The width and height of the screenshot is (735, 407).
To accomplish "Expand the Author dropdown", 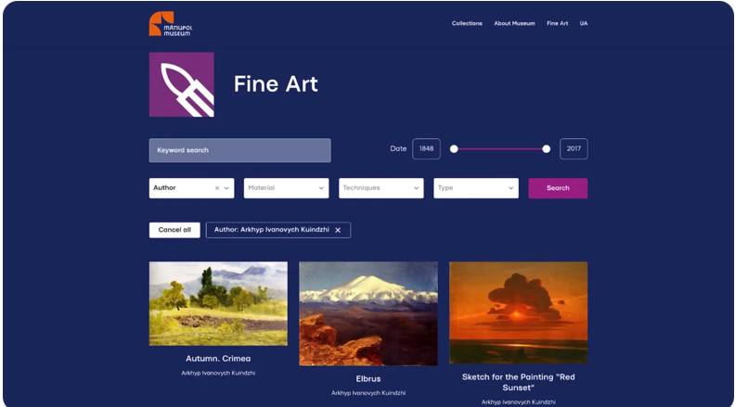I will [x=226, y=188].
